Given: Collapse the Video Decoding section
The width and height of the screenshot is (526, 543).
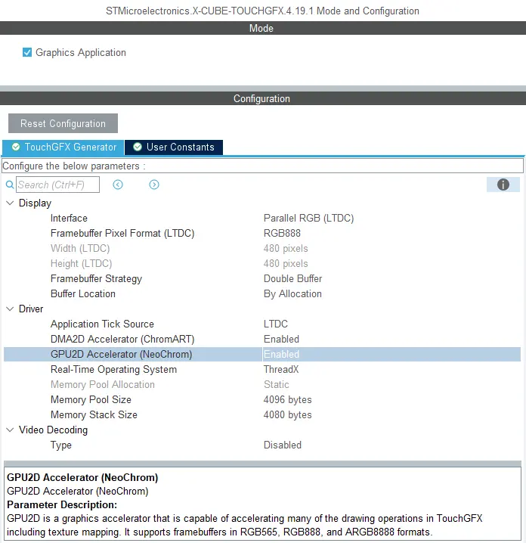Looking at the screenshot, I should (x=10, y=430).
